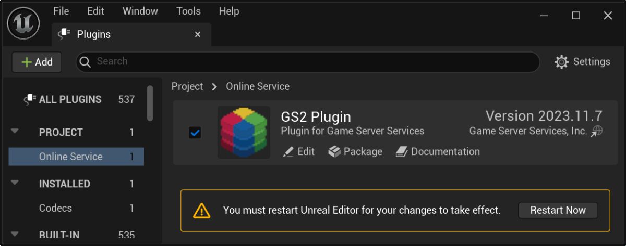Open the Window menu

140,11
